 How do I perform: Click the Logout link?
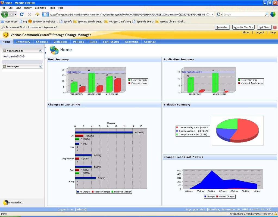point(260,32)
